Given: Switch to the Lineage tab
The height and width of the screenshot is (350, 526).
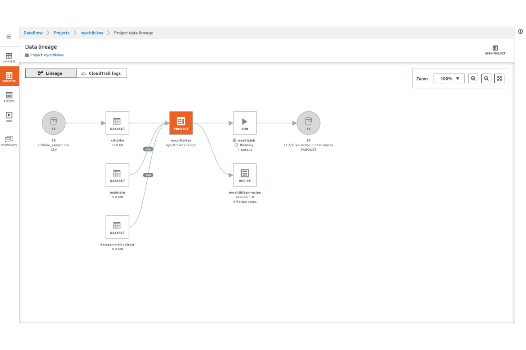Looking at the screenshot, I should point(50,73).
